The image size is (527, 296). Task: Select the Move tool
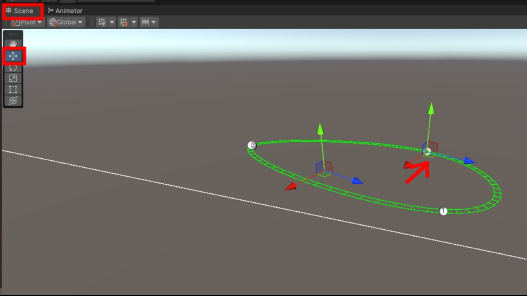[x=13, y=56]
